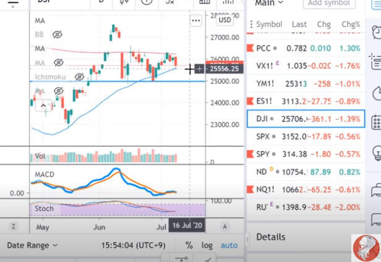The image size is (381, 262).
Task: Select the pink MA legend label
Action: click(x=40, y=49)
